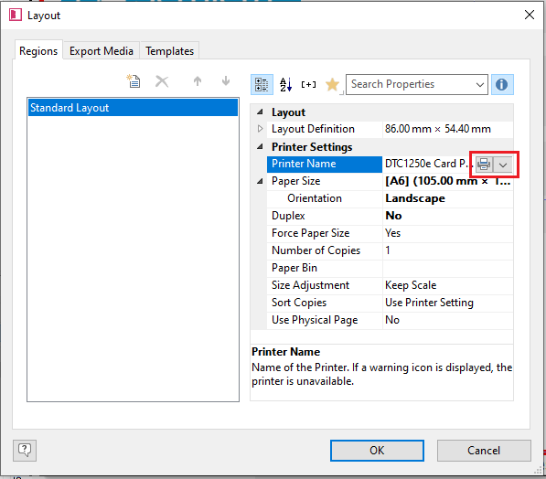Click the Layout dialog's app icon

pos(16,15)
